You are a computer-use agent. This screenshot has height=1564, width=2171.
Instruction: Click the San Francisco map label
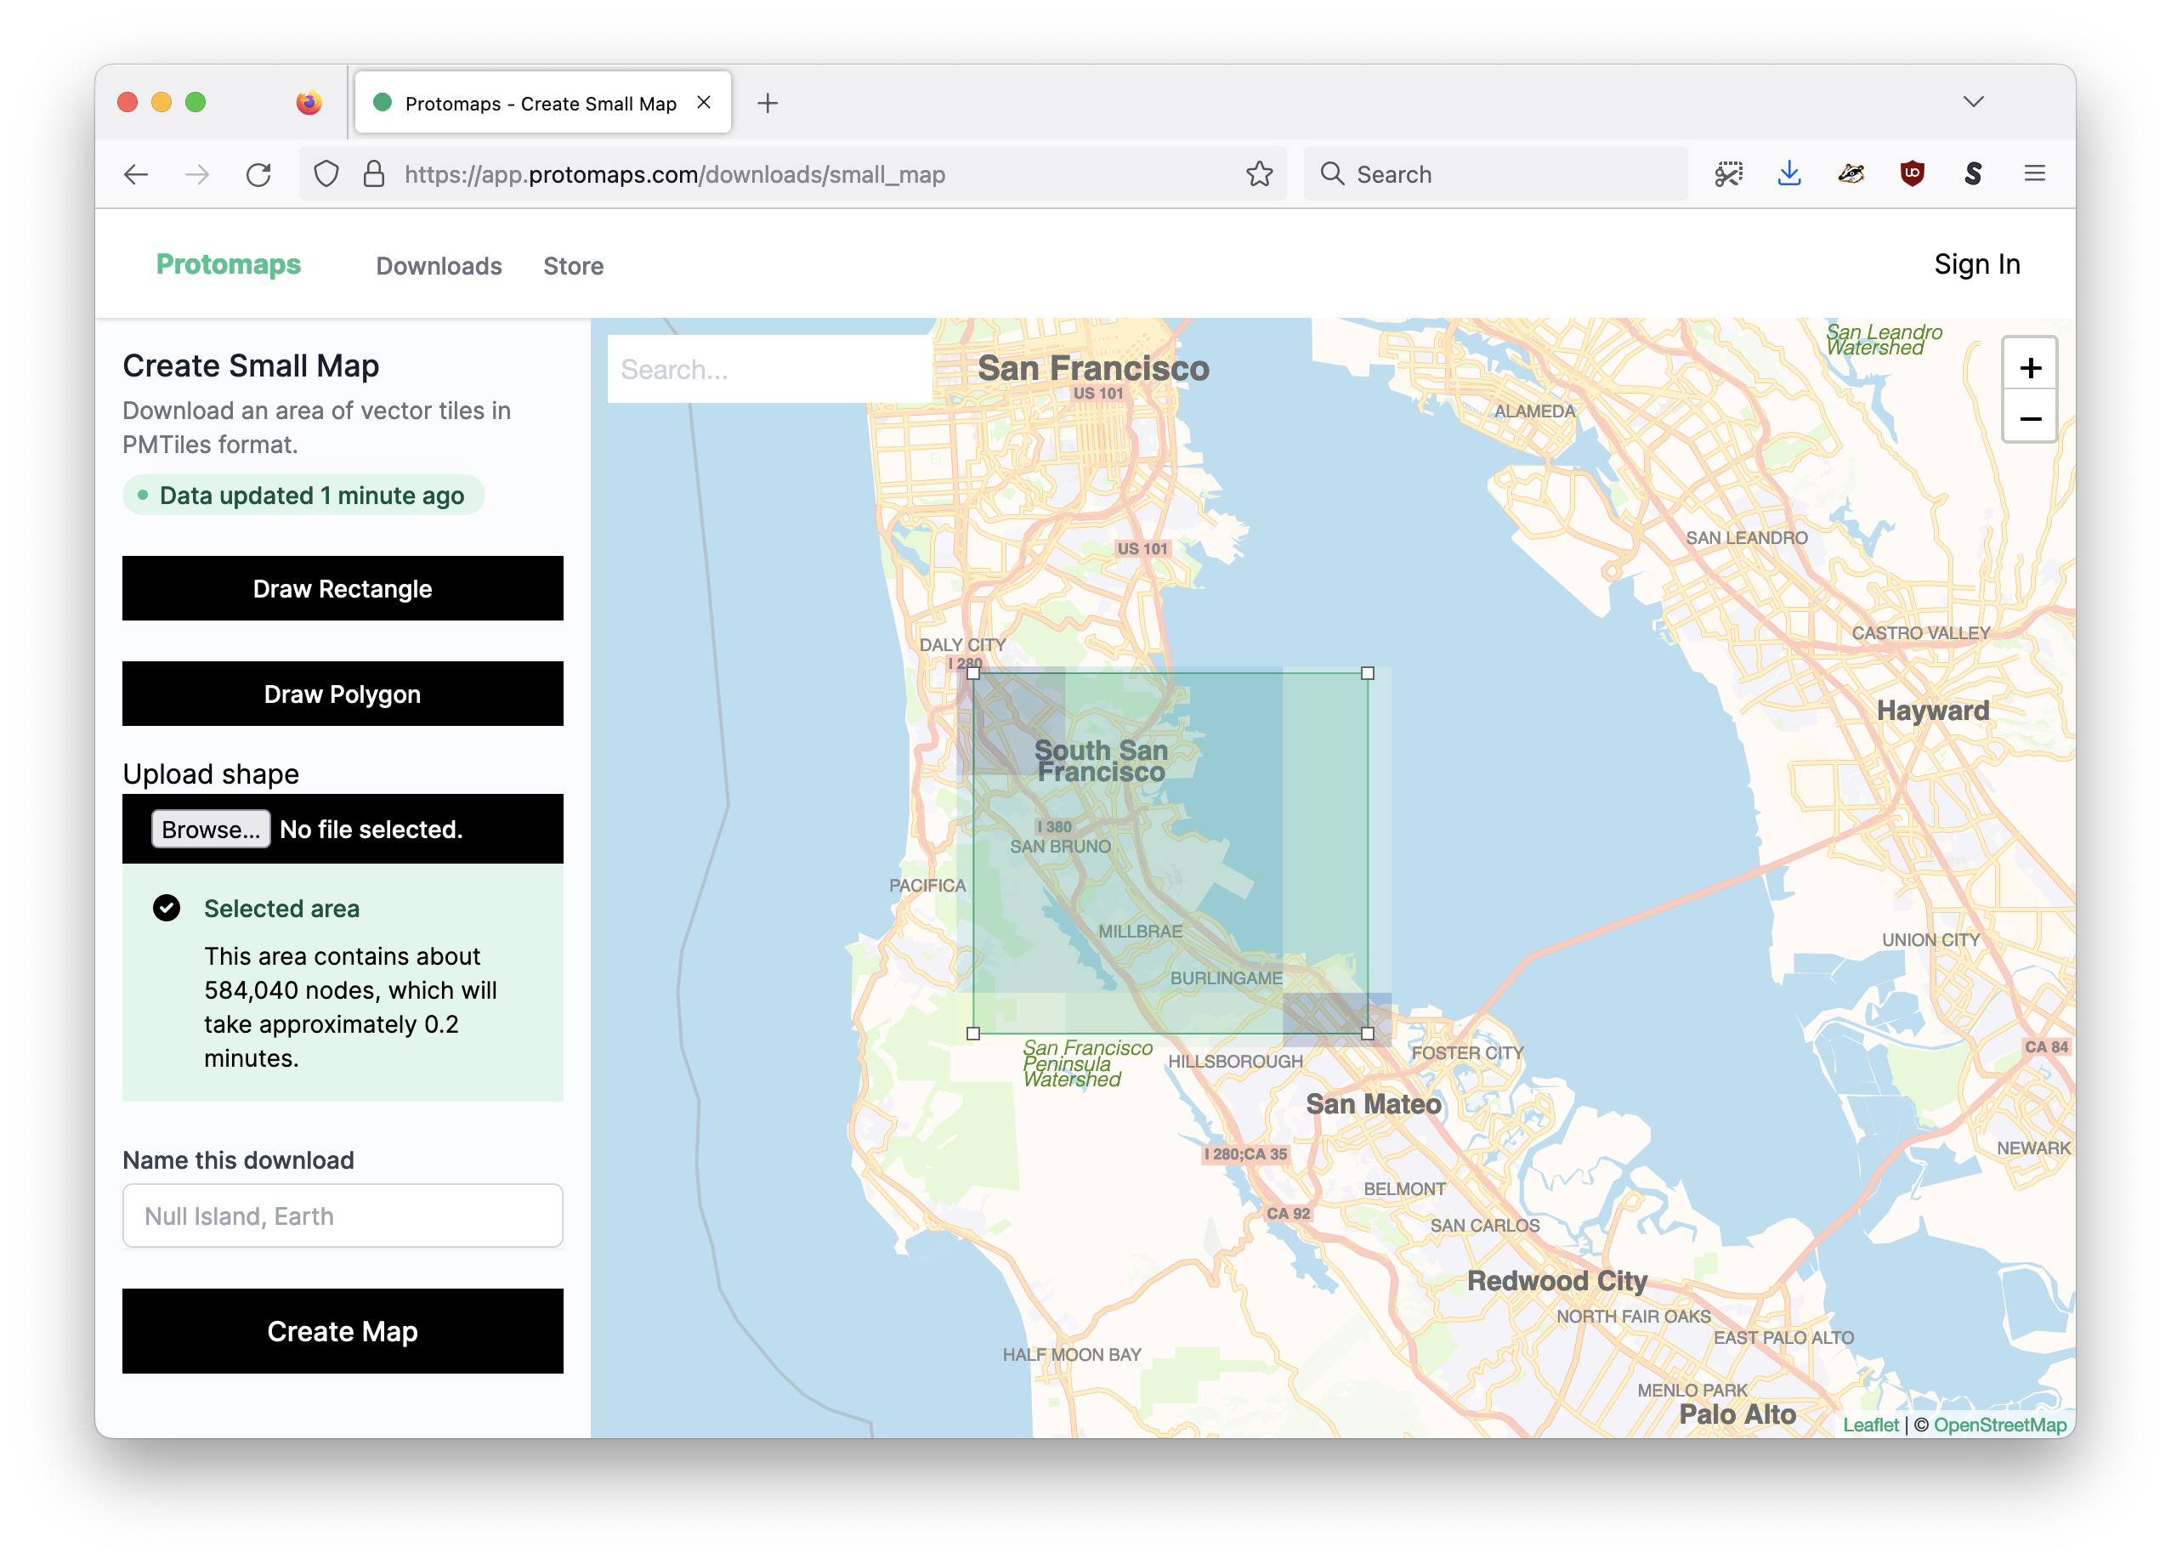pos(1093,369)
